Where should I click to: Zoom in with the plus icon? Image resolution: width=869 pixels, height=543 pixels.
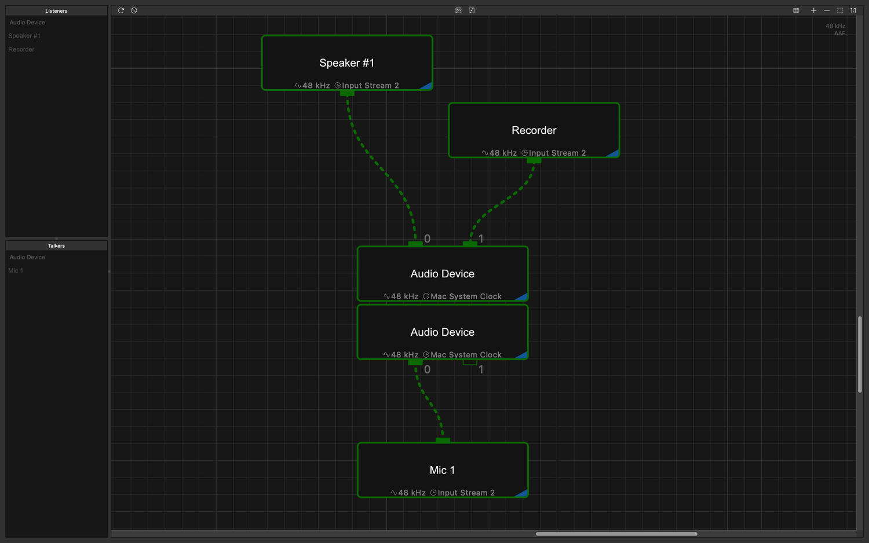click(813, 10)
